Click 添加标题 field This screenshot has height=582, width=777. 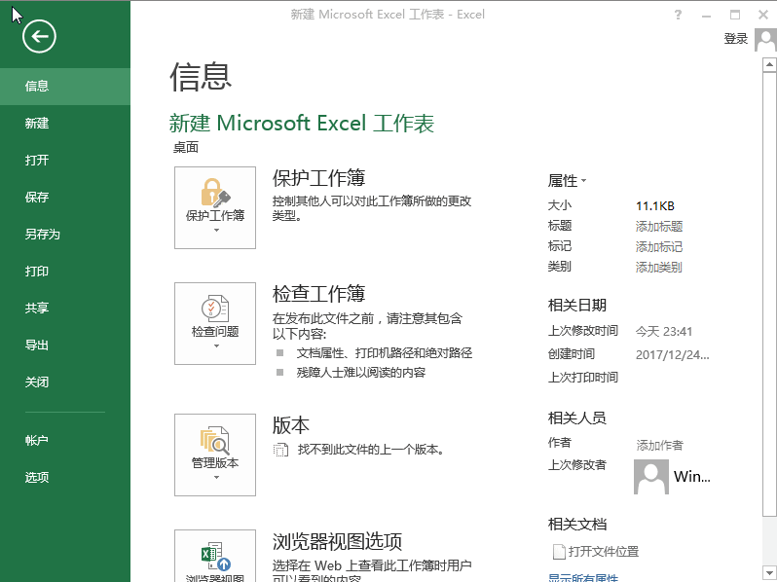[659, 227]
